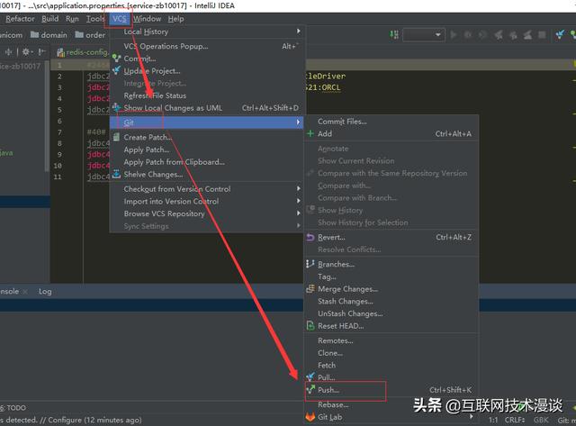Click the Run play button in toolbar

pos(454,35)
